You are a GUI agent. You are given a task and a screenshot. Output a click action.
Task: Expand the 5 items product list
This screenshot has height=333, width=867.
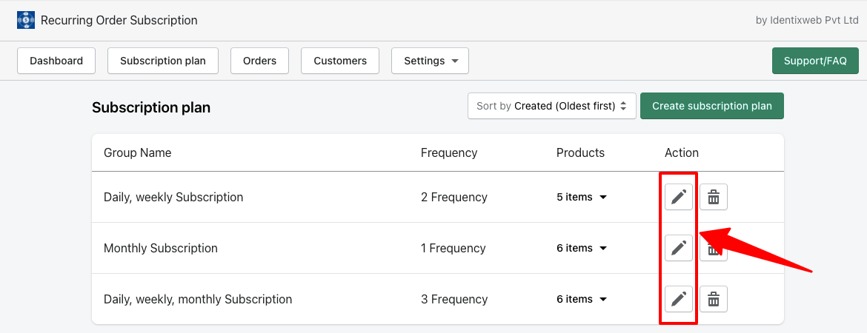click(x=582, y=197)
